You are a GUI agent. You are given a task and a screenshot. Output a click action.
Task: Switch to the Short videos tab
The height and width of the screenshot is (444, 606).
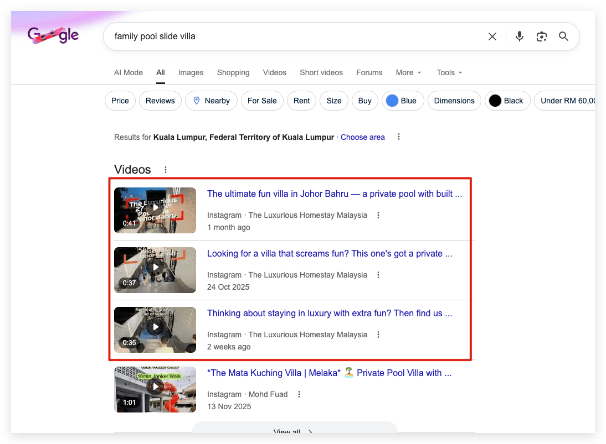(321, 72)
